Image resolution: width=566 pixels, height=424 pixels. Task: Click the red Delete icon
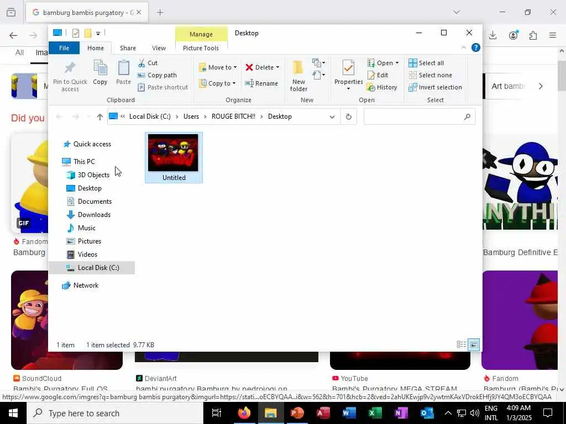point(249,67)
